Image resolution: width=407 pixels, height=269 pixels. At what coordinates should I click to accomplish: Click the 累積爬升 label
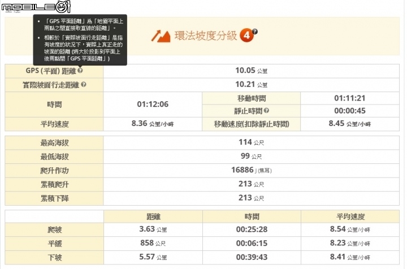click(x=54, y=185)
